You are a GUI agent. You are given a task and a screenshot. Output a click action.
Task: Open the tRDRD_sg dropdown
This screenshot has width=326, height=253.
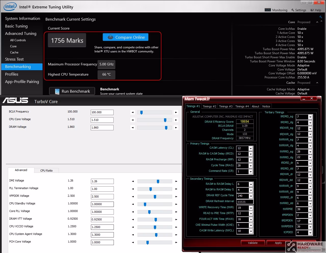point(310,117)
